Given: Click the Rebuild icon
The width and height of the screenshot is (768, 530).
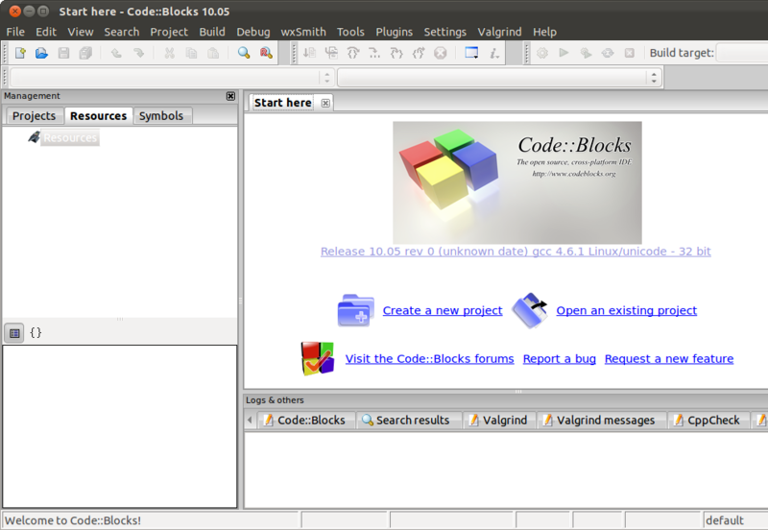Looking at the screenshot, I should [x=608, y=53].
